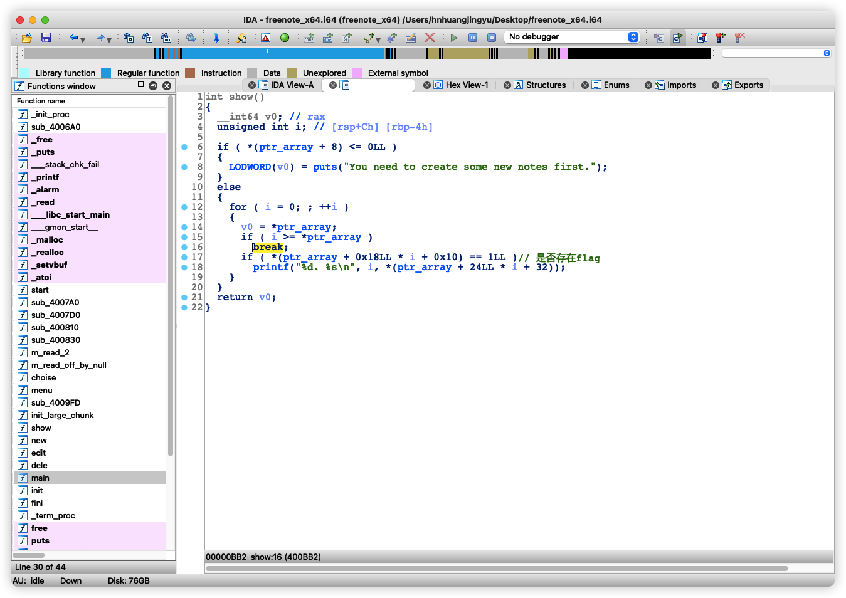Select the init_large_chunk function
This screenshot has width=846, height=598.
point(90,416)
